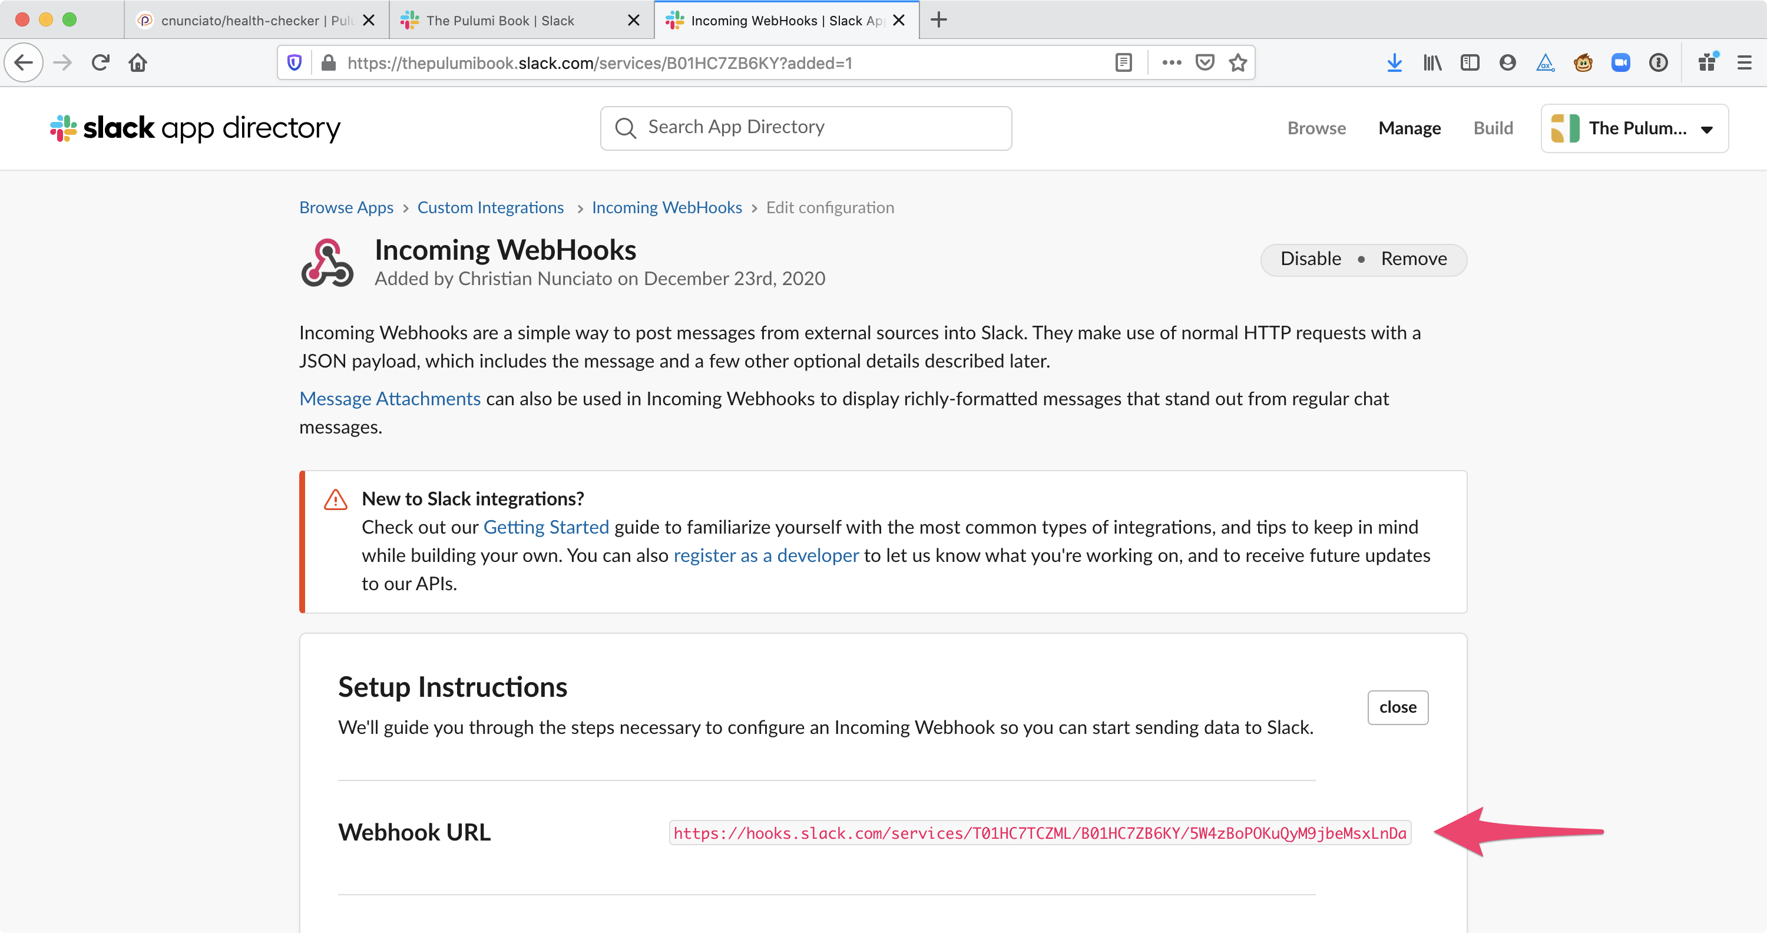Close The Pulumi Book Slack tab
The height and width of the screenshot is (933, 1767).
pyautogui.click(x=633, y=20)
